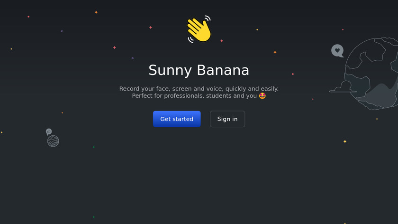
Task: Click the red sparkle above-left of the purple diamond
Action: point(115,47)
